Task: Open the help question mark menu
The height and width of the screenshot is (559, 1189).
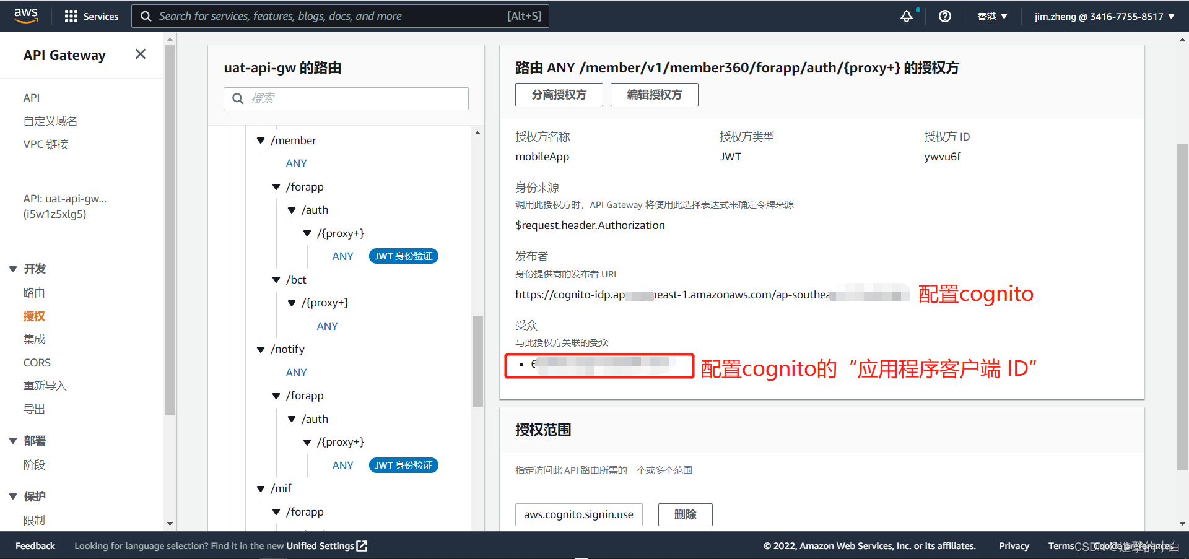Action: click(x=944, y=16)
